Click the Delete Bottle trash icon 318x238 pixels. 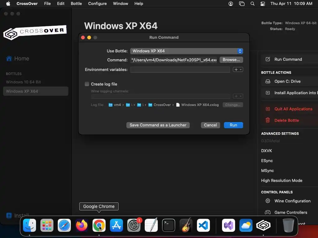(x=268, y=120)
